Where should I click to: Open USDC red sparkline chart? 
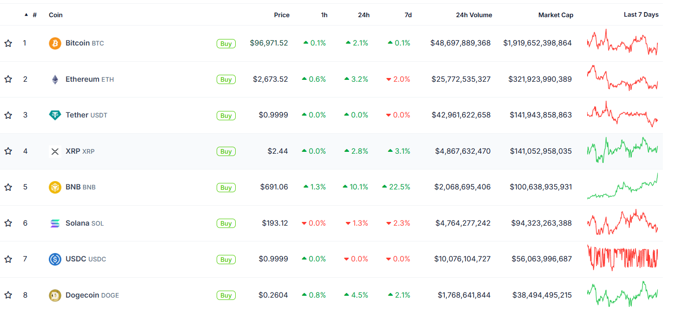[622, 258]
